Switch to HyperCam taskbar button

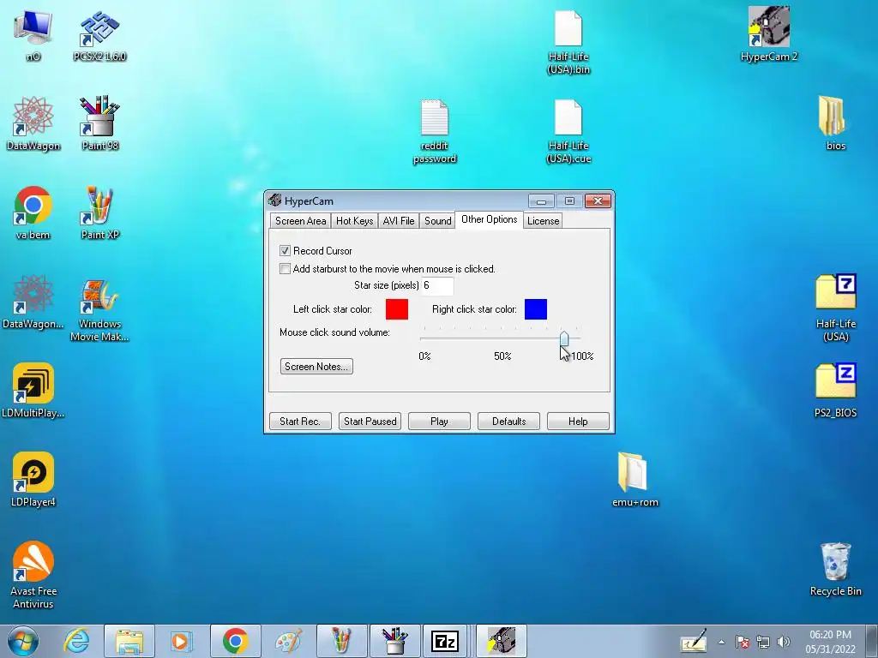point(501,641)
